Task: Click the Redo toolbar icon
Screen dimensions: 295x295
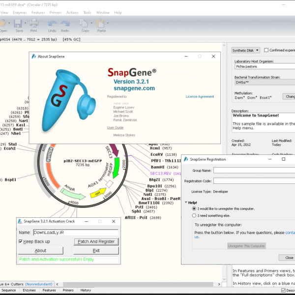Action: point(65,24)
